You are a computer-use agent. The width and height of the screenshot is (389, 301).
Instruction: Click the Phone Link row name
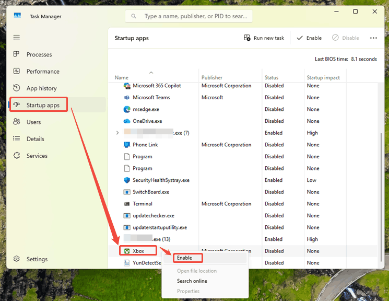pyautogui.click(x=145, y=145)
